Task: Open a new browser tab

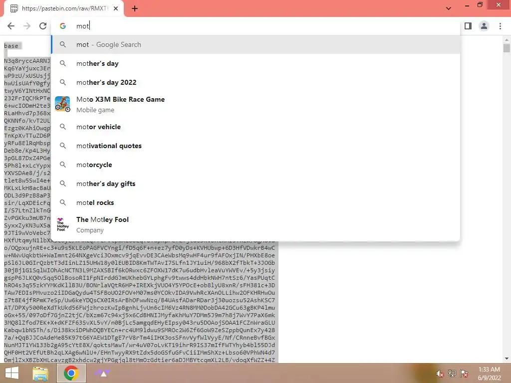Action: tap(135, 9)
